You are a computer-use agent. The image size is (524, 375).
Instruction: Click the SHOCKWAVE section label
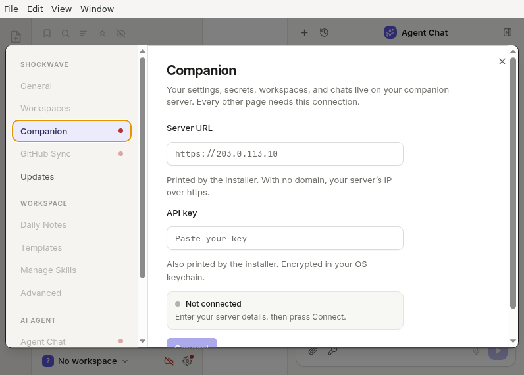pyautogui.click(x=44, y=64)
